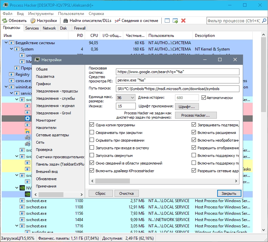The width and height of the screenshot is (268, 242).
Task: Click the Путь поиска symbols field
Action: 177,89
